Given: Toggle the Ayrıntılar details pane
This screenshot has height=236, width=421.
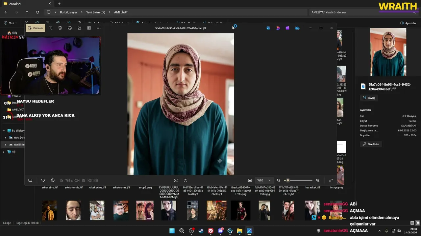Looking at the screenshot, I should pos(408,23).
